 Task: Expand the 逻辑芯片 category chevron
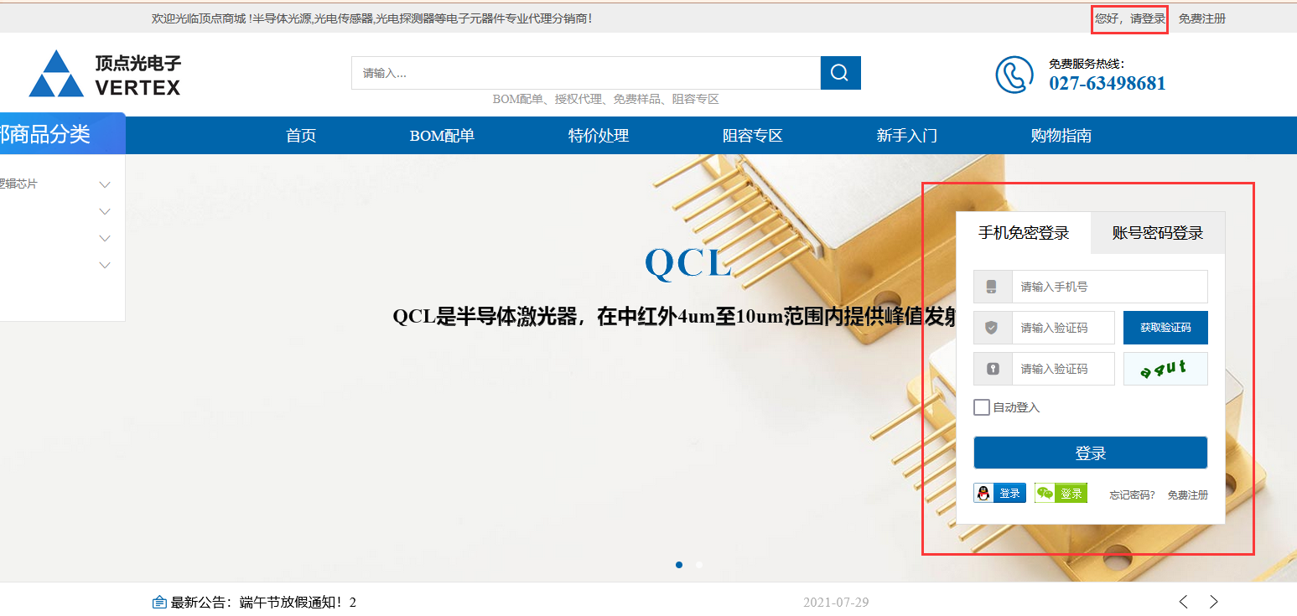pos(104,184)
